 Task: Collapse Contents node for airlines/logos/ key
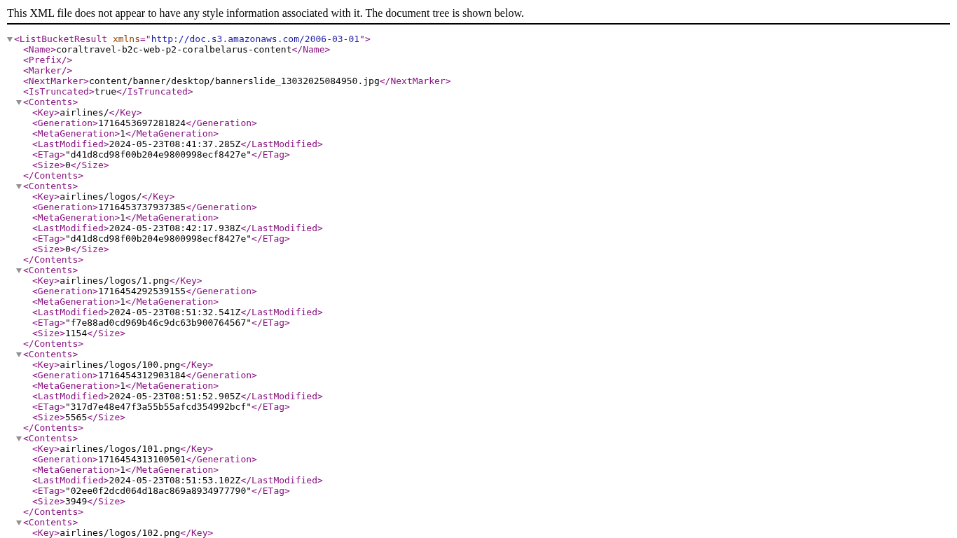pyautogui.click(x=19, y=186)
